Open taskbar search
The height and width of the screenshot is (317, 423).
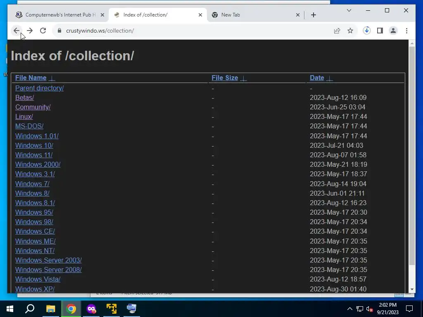coord(30,309)
